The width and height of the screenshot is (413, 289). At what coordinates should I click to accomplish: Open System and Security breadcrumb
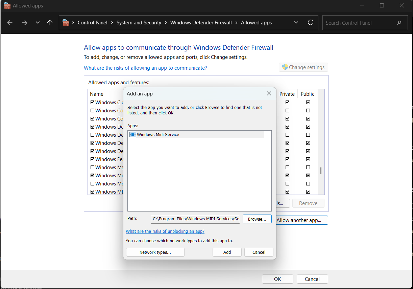(x=139, y=23)
